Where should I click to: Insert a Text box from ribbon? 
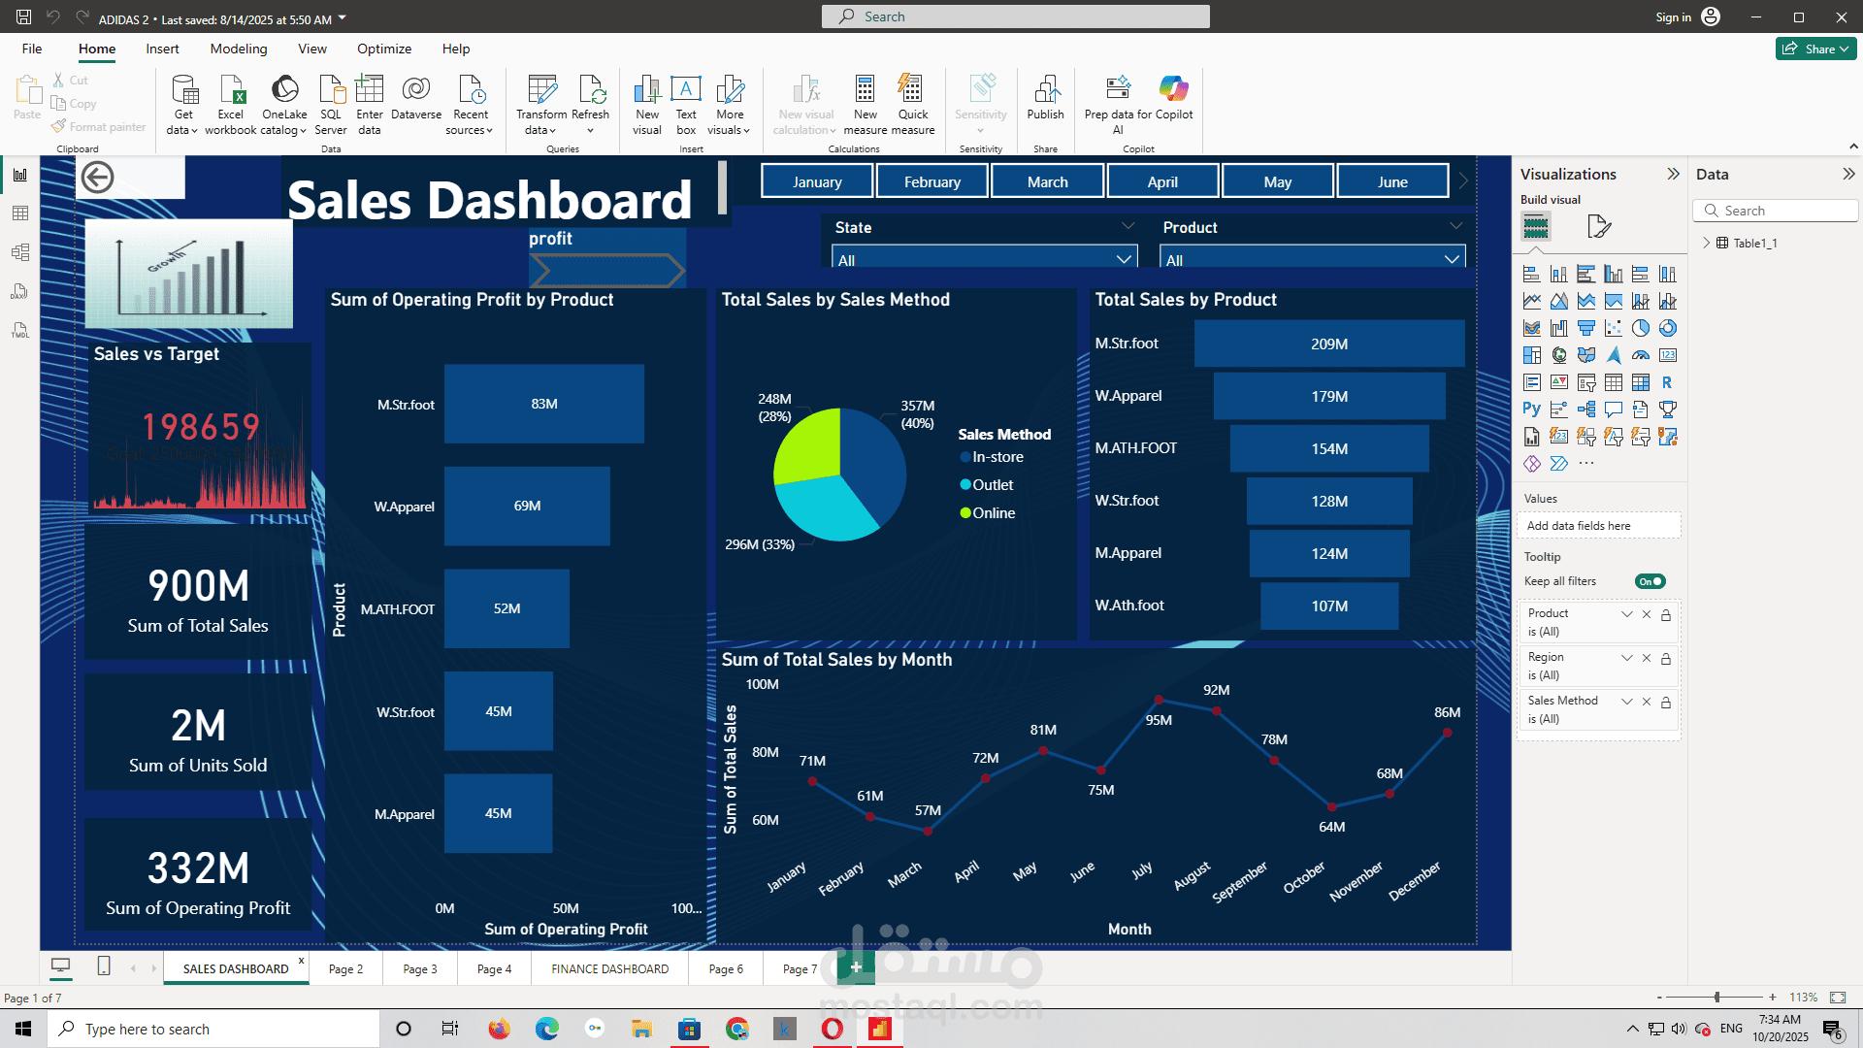point(686,105)
